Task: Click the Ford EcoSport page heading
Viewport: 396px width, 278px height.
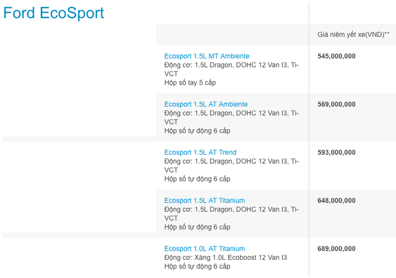Action: pyautogui.click(x=54, y=13)
